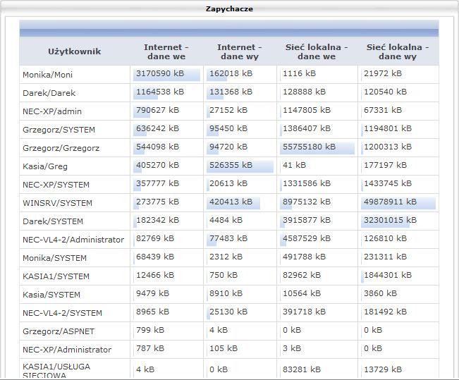Click the Zapychacze panel title
Screen dimensions: 459x380
click(229, 8)
